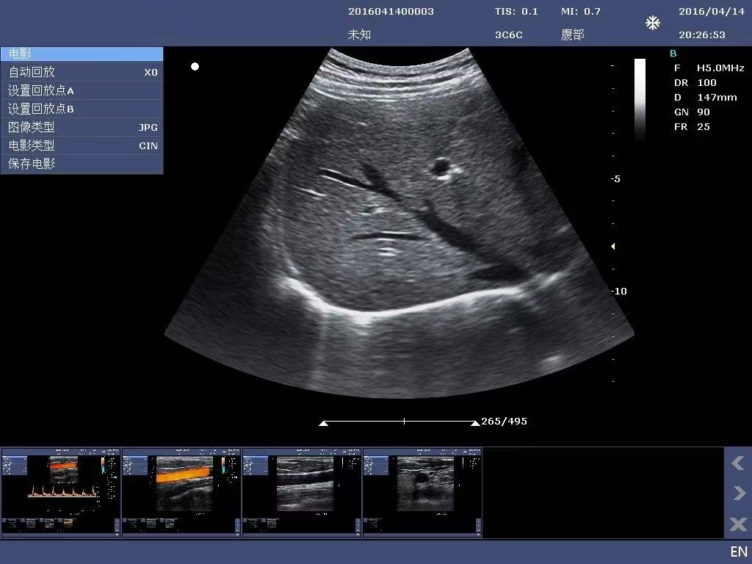
Task: Click the B mode label above the grayscale bar
Action: (x=672, y=53)
